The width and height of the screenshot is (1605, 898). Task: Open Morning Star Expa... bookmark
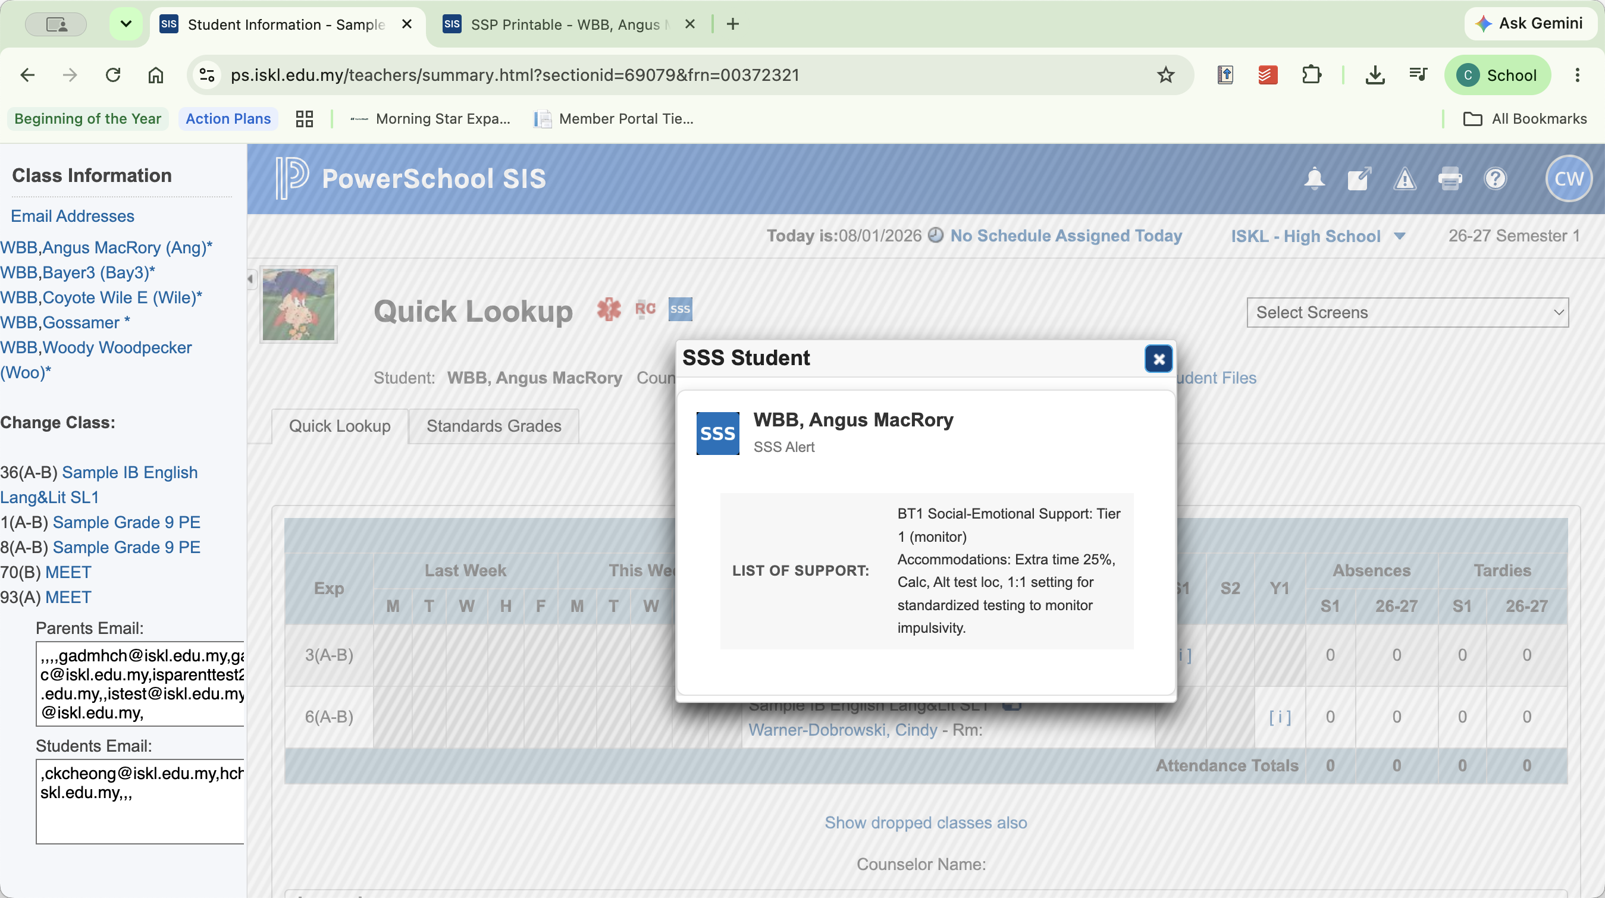coord(430,119)
